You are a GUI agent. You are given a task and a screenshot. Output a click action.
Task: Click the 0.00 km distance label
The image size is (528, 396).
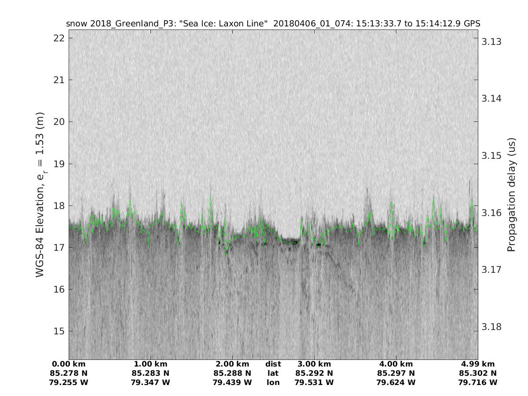(x=69, y=364)
